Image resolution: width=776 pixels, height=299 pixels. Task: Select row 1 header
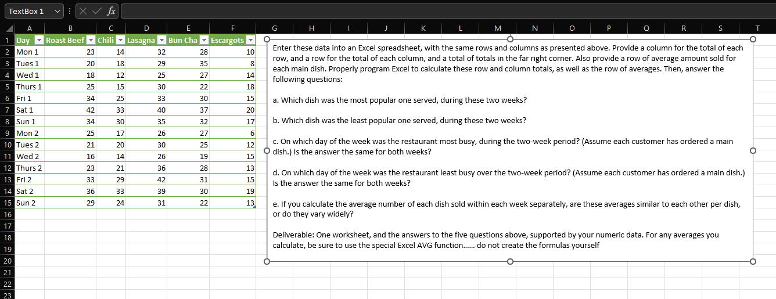[7, 40]
